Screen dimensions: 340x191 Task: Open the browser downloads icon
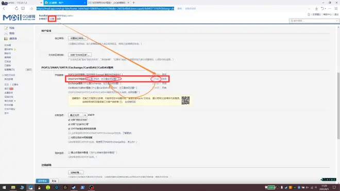[x=316, y=8]
